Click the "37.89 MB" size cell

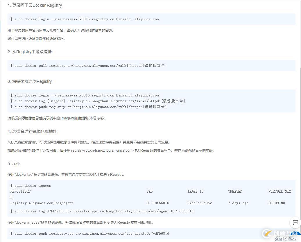pyautogui.click(x=277, y=203)
